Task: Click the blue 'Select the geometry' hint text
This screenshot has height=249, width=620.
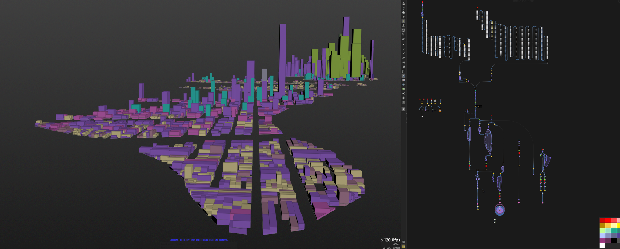Action: click(x=198, y=240)
